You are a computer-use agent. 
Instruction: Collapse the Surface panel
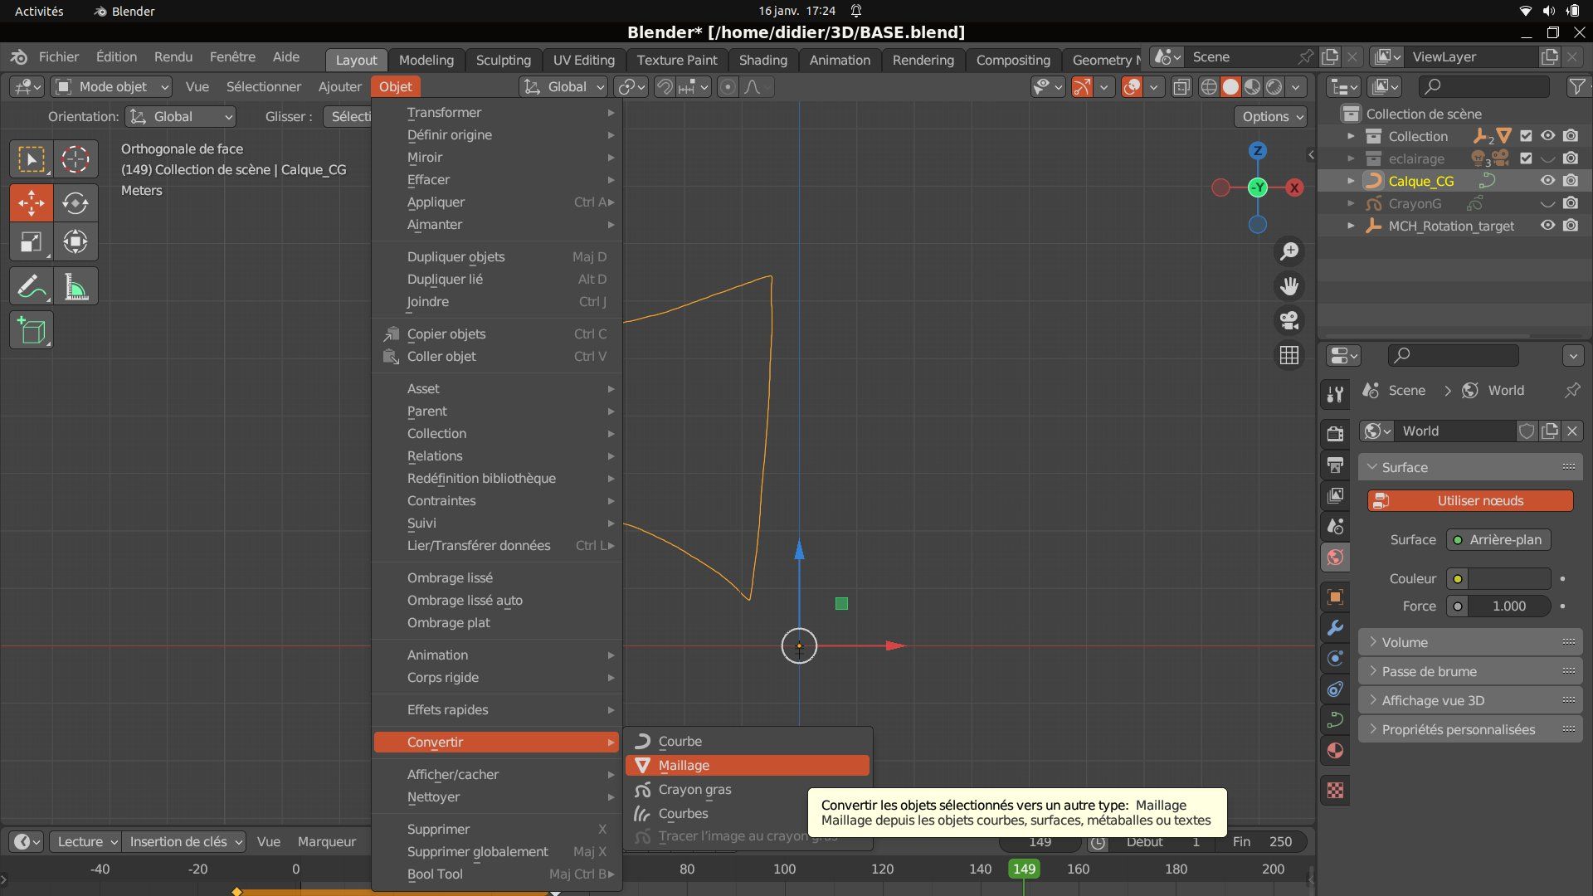pos(1470,467)
